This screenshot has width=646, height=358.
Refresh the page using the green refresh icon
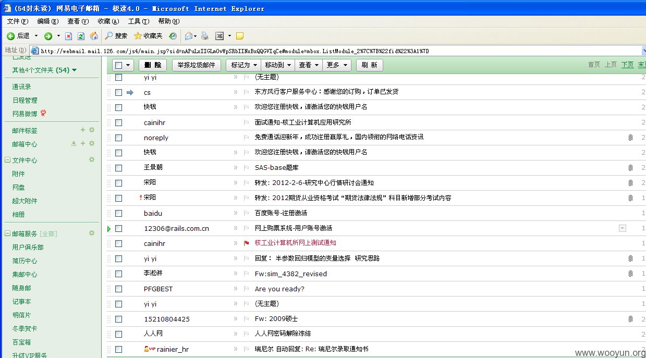pyautogui.click(x=81, y=36)
